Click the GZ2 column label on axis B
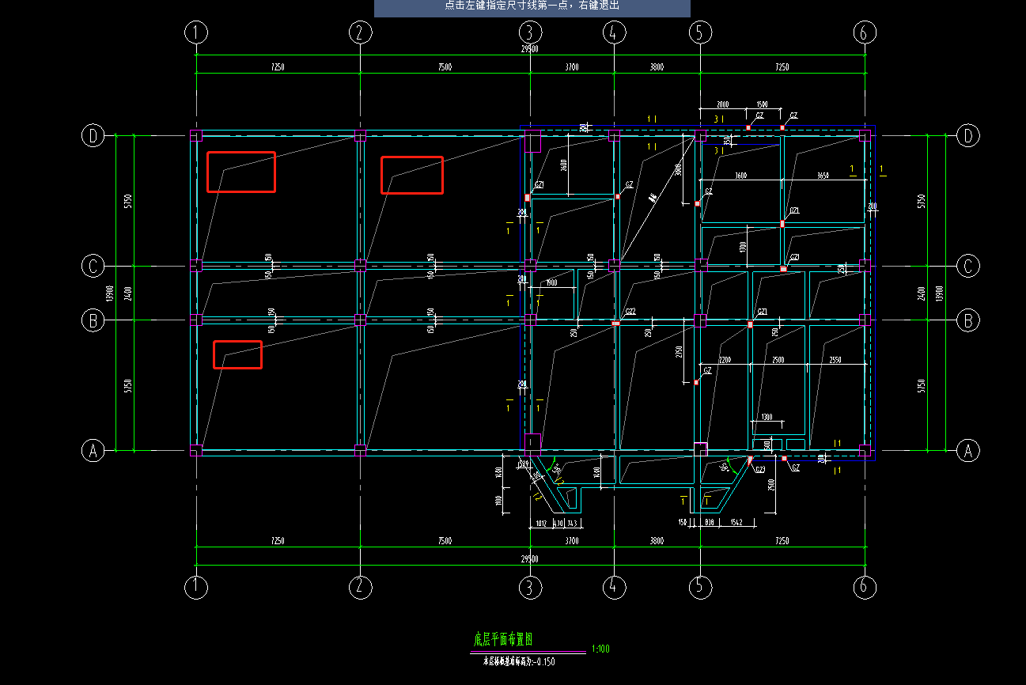Screen dimensions: 1026x685 pyautogui.click(x=630, y=312)
